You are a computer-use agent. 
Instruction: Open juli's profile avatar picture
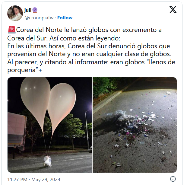point(15,13)
